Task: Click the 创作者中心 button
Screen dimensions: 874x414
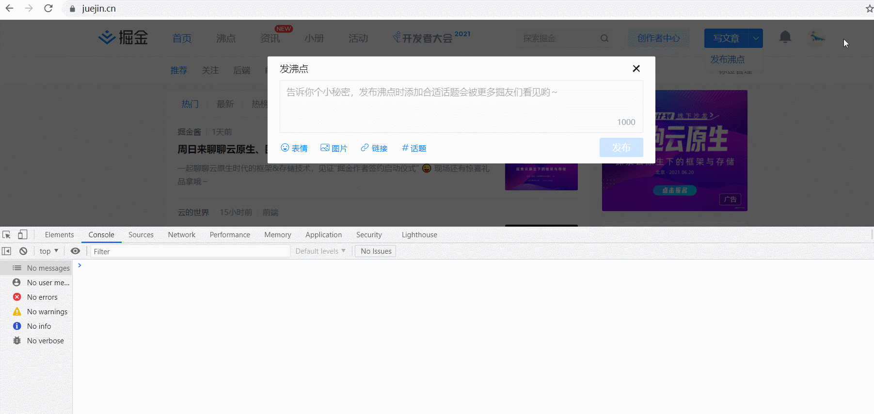Action: point(659,38)
